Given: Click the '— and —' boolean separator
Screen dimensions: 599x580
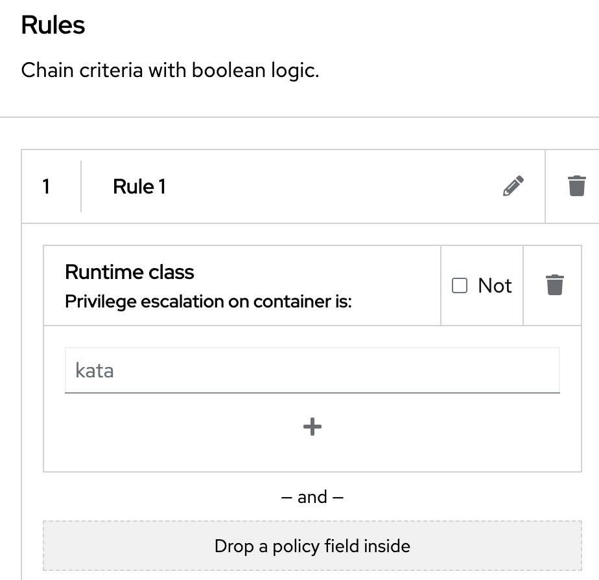Looking at the screenshot, I should point(312,497).
